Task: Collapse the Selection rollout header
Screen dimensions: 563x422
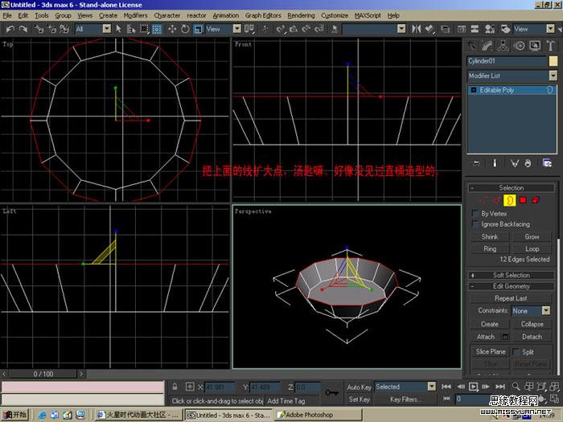Action: pos(512,187)
